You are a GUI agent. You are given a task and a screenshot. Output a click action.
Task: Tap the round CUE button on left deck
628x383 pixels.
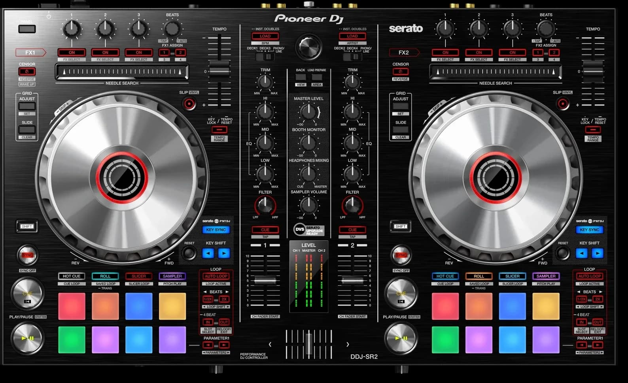[27, 293]
